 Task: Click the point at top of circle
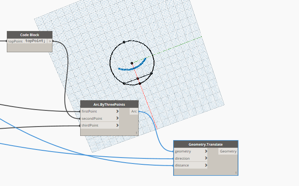pyautogui.click(x=124, y=42)
